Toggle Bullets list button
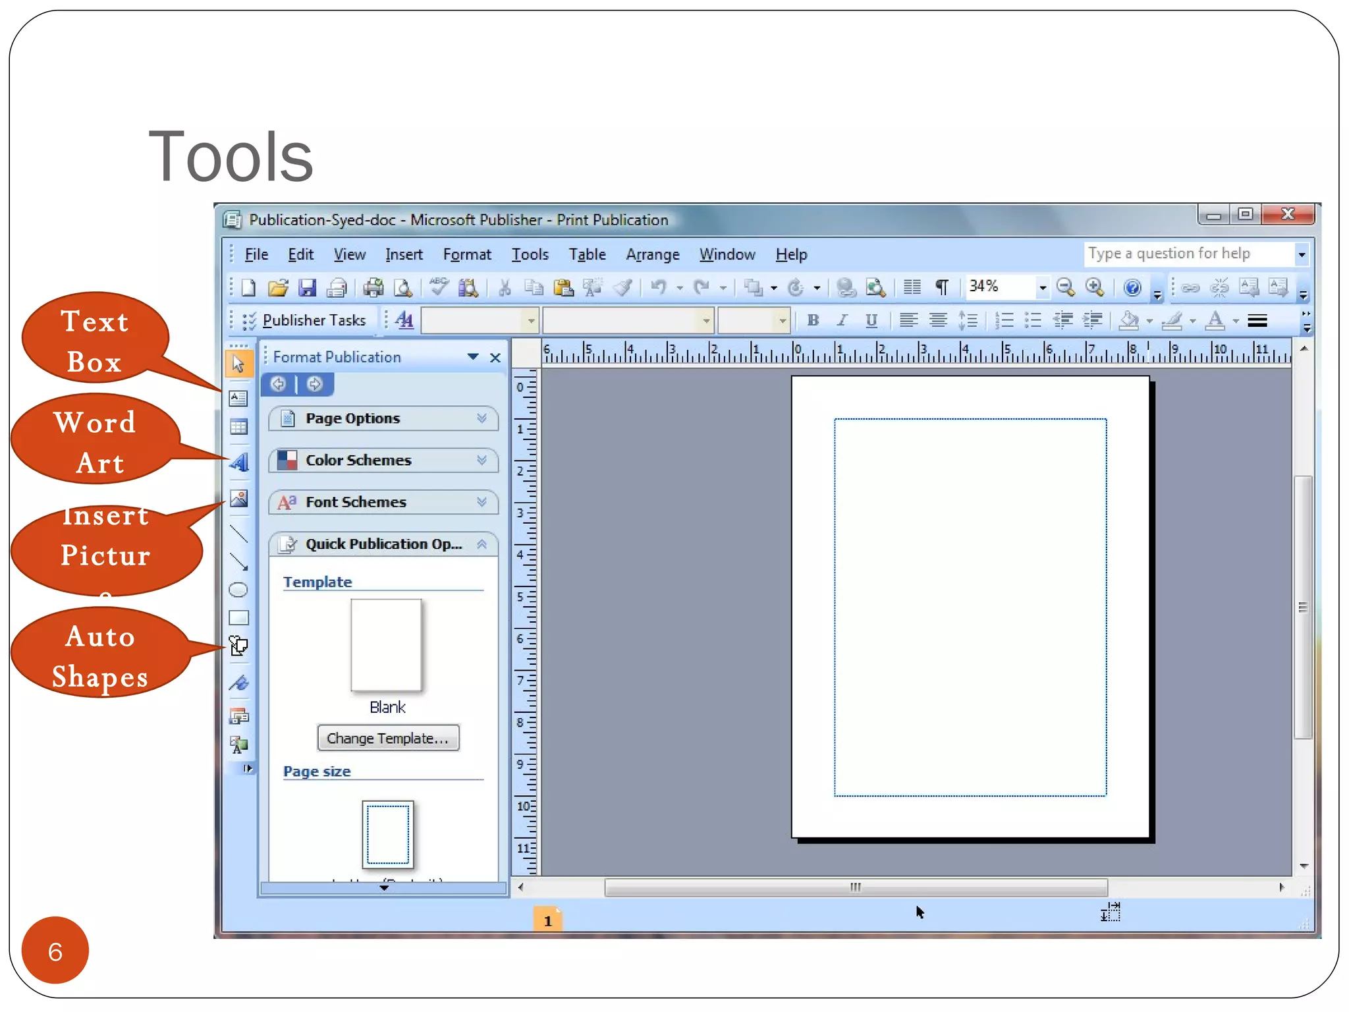 tap(1033, 320)
